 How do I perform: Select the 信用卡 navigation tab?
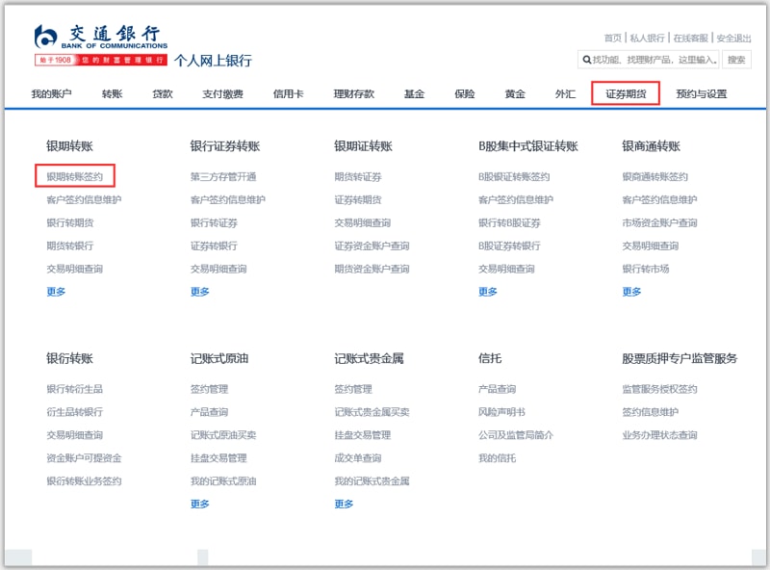coord(288,94)
